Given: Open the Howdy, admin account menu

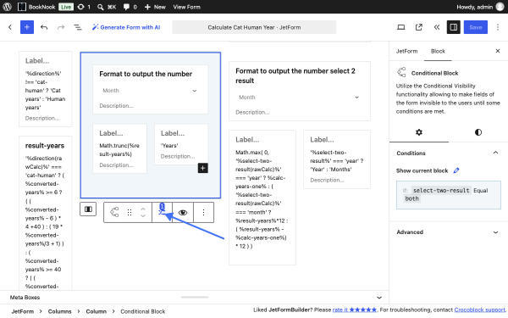Looking at the screenshot, I should (480, 7).
